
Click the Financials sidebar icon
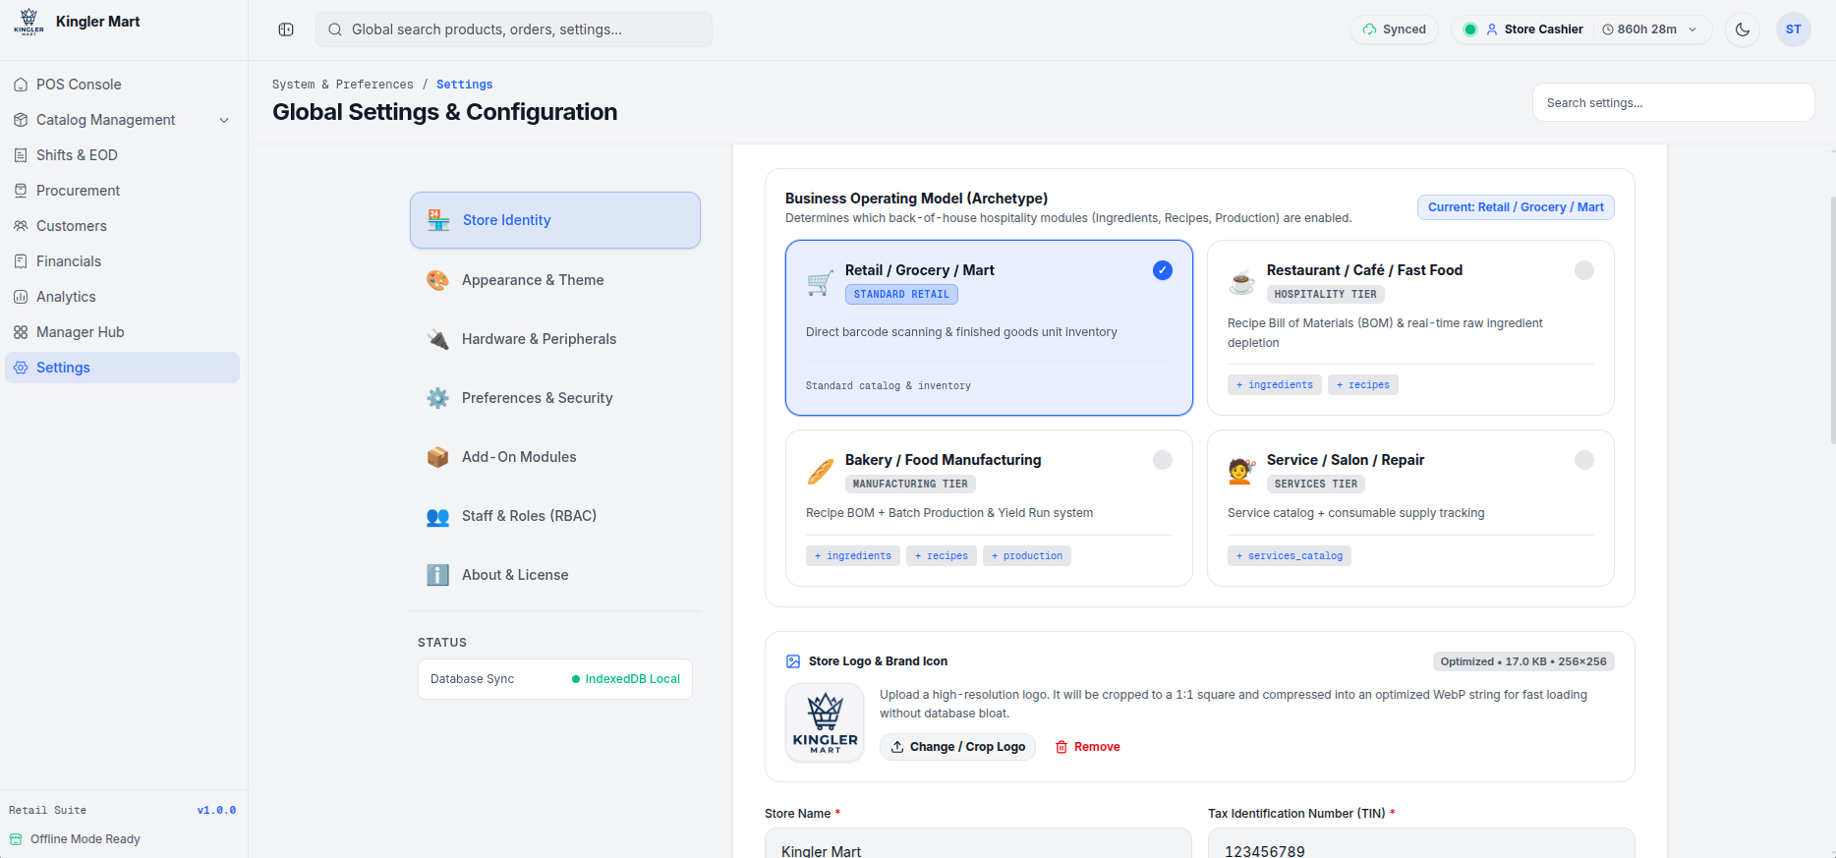point(21,261)
